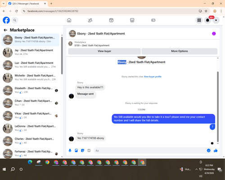Open conversation information purple icon
This screenshot has width=225, height=180.
214,34
